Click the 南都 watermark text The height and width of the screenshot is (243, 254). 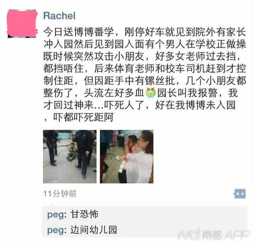pyautogui.click(x=212, y=235)
